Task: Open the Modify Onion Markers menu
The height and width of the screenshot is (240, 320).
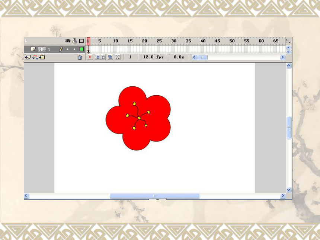Action: (118, 57)
